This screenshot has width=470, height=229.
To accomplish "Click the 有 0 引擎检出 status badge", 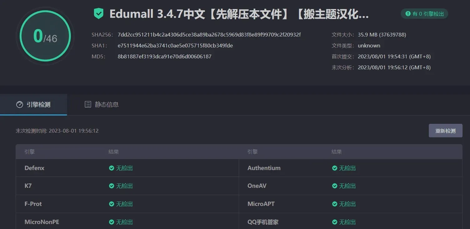I will 424,14.
